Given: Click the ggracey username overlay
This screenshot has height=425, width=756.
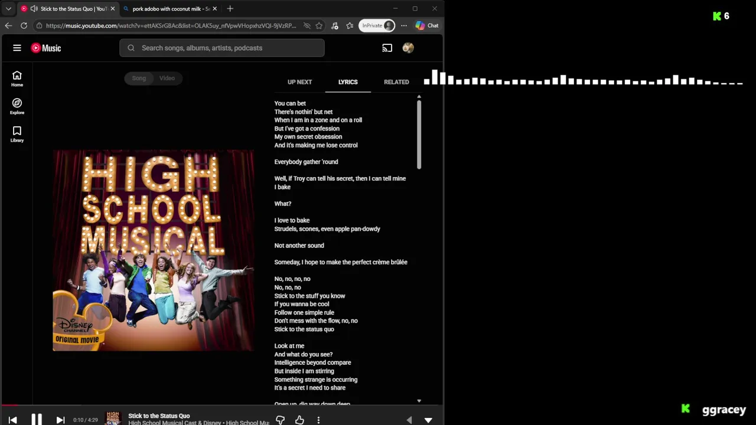Looking at the screenshot, I should click(724, 410).
